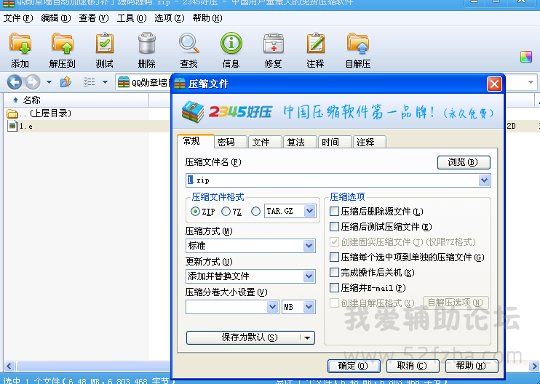Click the 查找 (Find) magnifier icon
Screen dimensions: 540x384
pos(188,45)
